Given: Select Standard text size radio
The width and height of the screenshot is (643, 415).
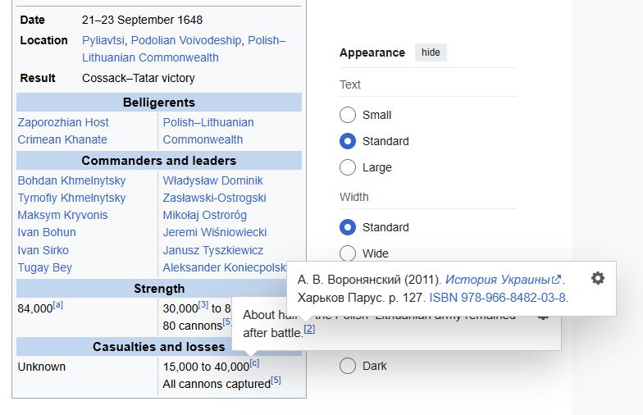Looking at the screenshot, I should click(x=348, y=141).
